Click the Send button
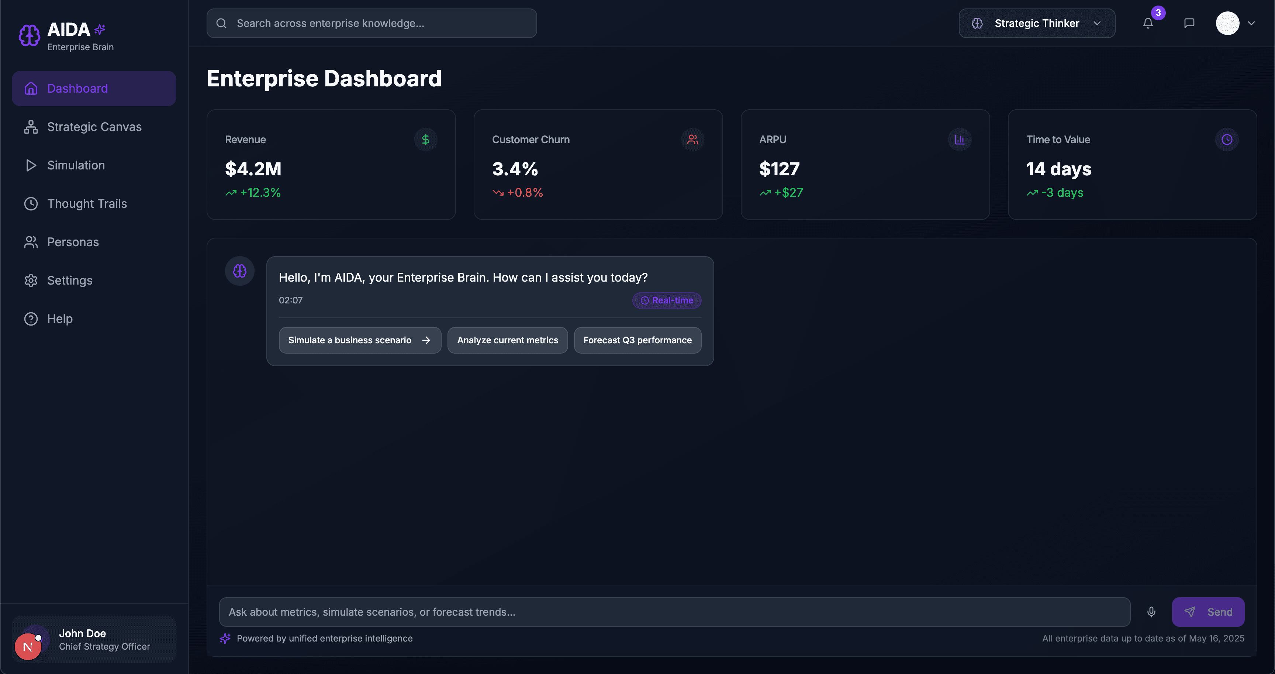 pos(1208,612)
